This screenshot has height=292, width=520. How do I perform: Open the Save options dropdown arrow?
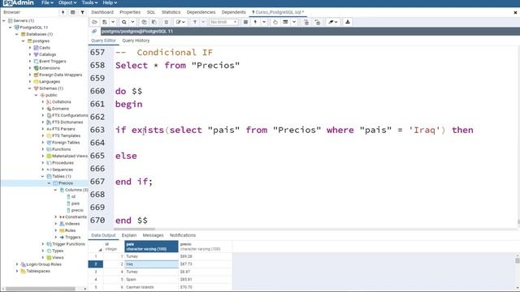click(113, 22)
